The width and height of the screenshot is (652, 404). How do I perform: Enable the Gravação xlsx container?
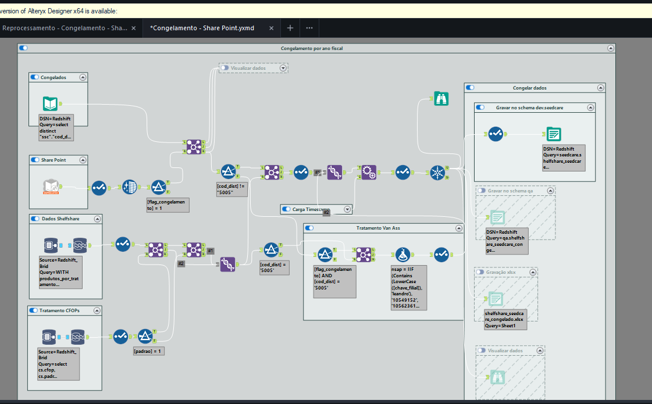click(480, 272)
